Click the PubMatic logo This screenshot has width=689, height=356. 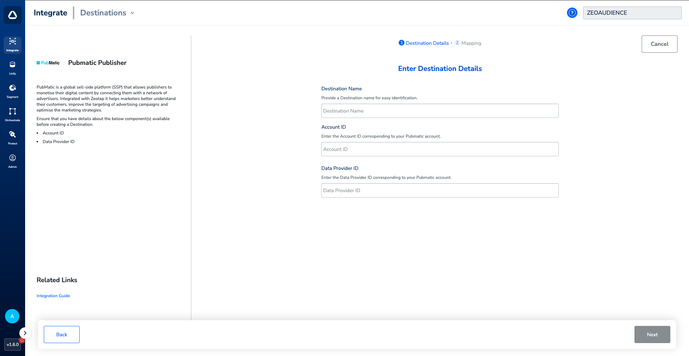coord(48,63)
